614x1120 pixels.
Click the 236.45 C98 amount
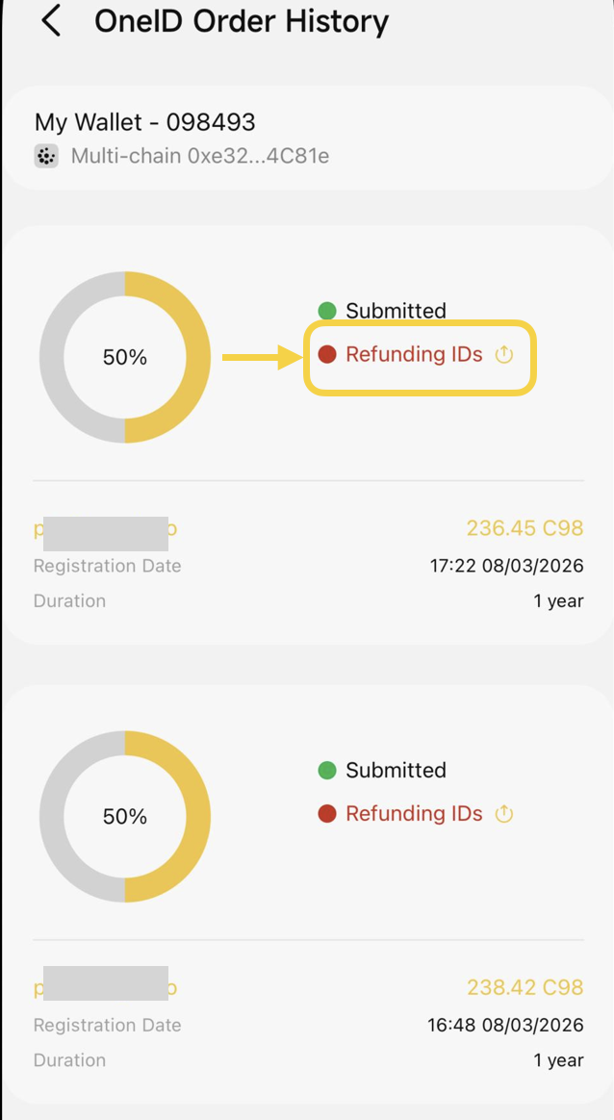pos(524,528)
